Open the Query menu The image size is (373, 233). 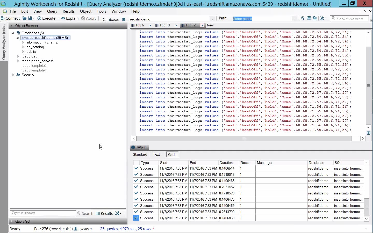tap(52, 11)
